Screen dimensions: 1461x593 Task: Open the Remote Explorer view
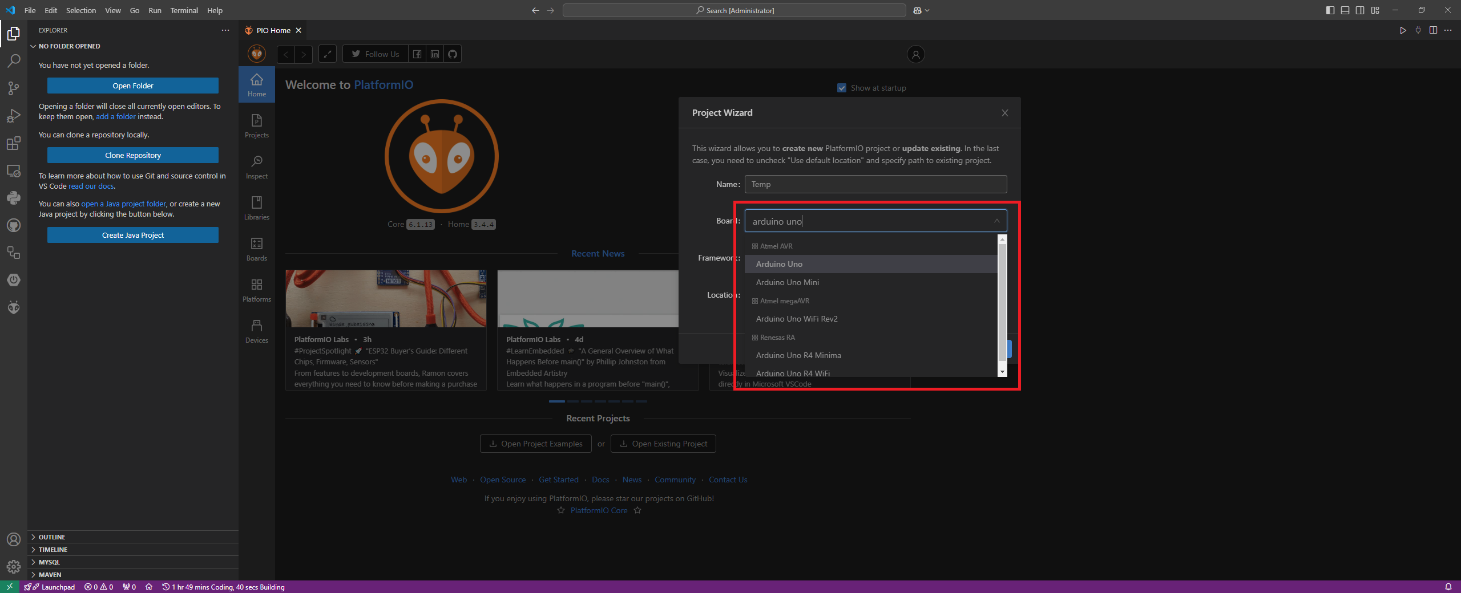14,170
